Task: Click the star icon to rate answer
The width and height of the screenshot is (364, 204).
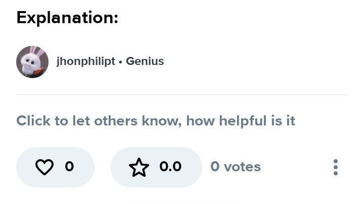Action: (138, 167)
